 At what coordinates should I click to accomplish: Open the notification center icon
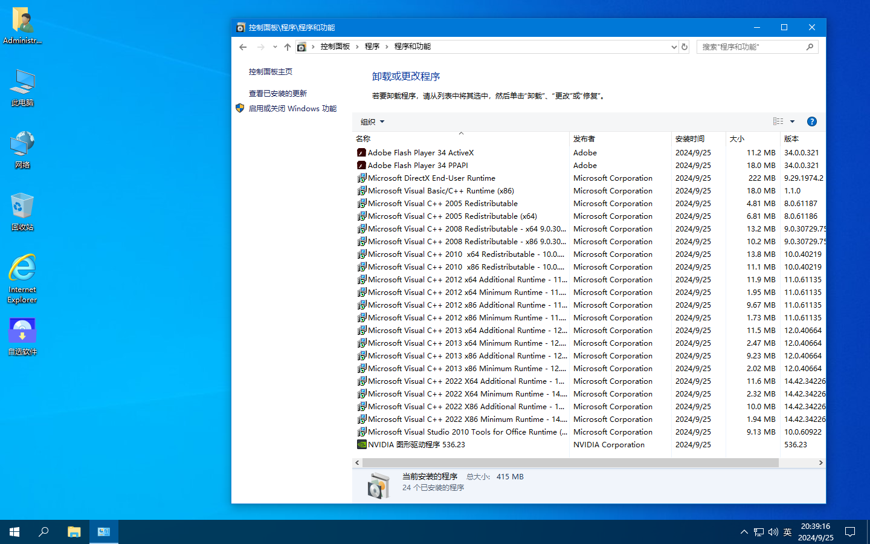(x=850, y=532)
